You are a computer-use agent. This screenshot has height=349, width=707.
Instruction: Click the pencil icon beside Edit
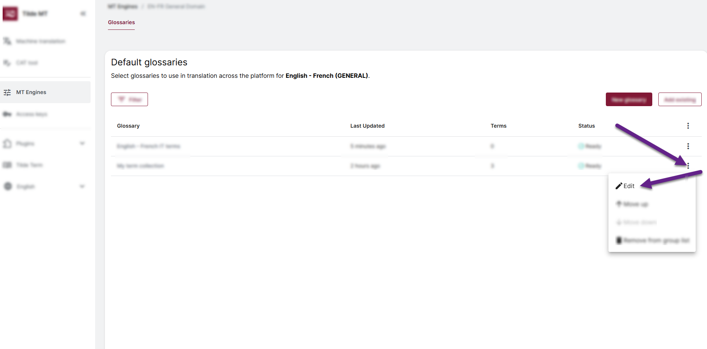[x=618, y=185]
